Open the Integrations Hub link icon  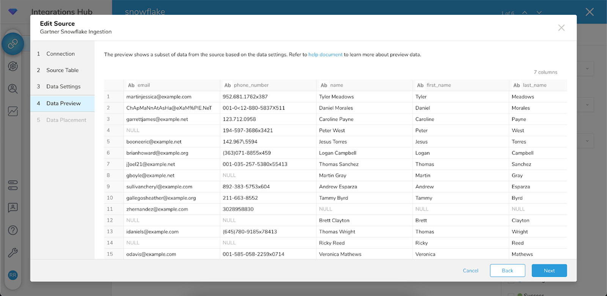tap(13, 44)
